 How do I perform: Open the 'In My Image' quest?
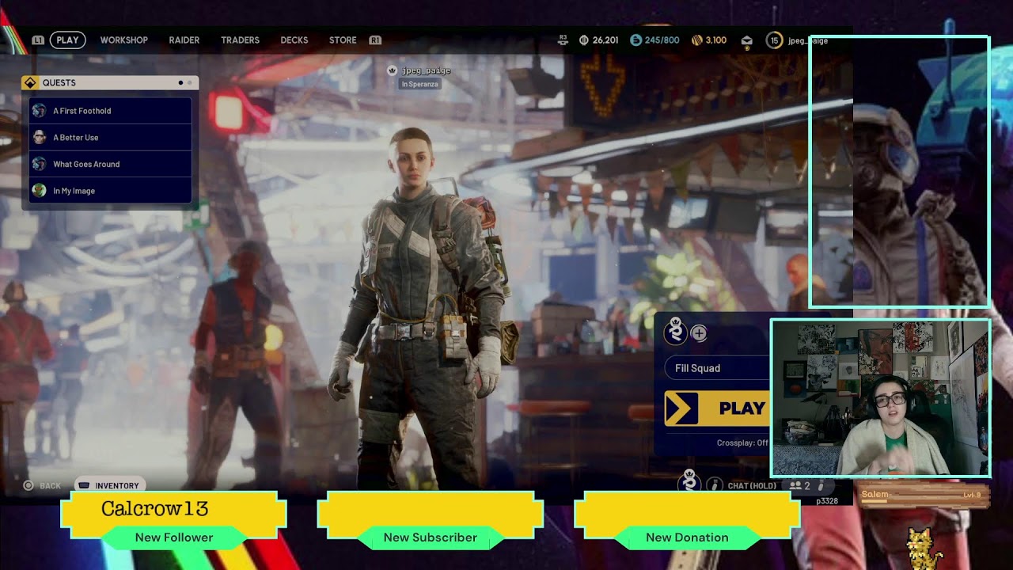(x=110, y=191)
